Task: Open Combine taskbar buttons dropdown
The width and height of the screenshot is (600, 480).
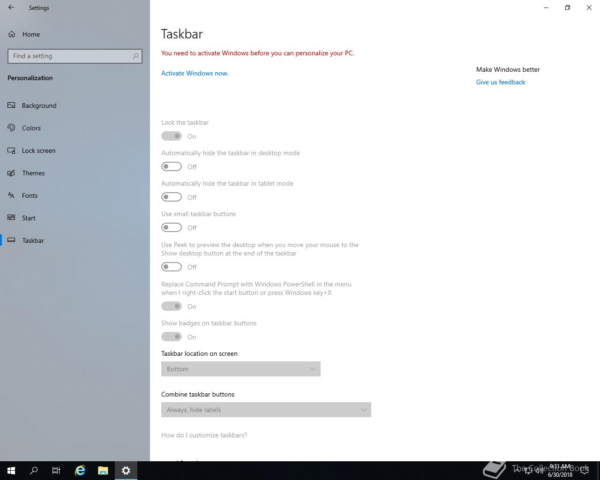Action: (x=266, y=410)
